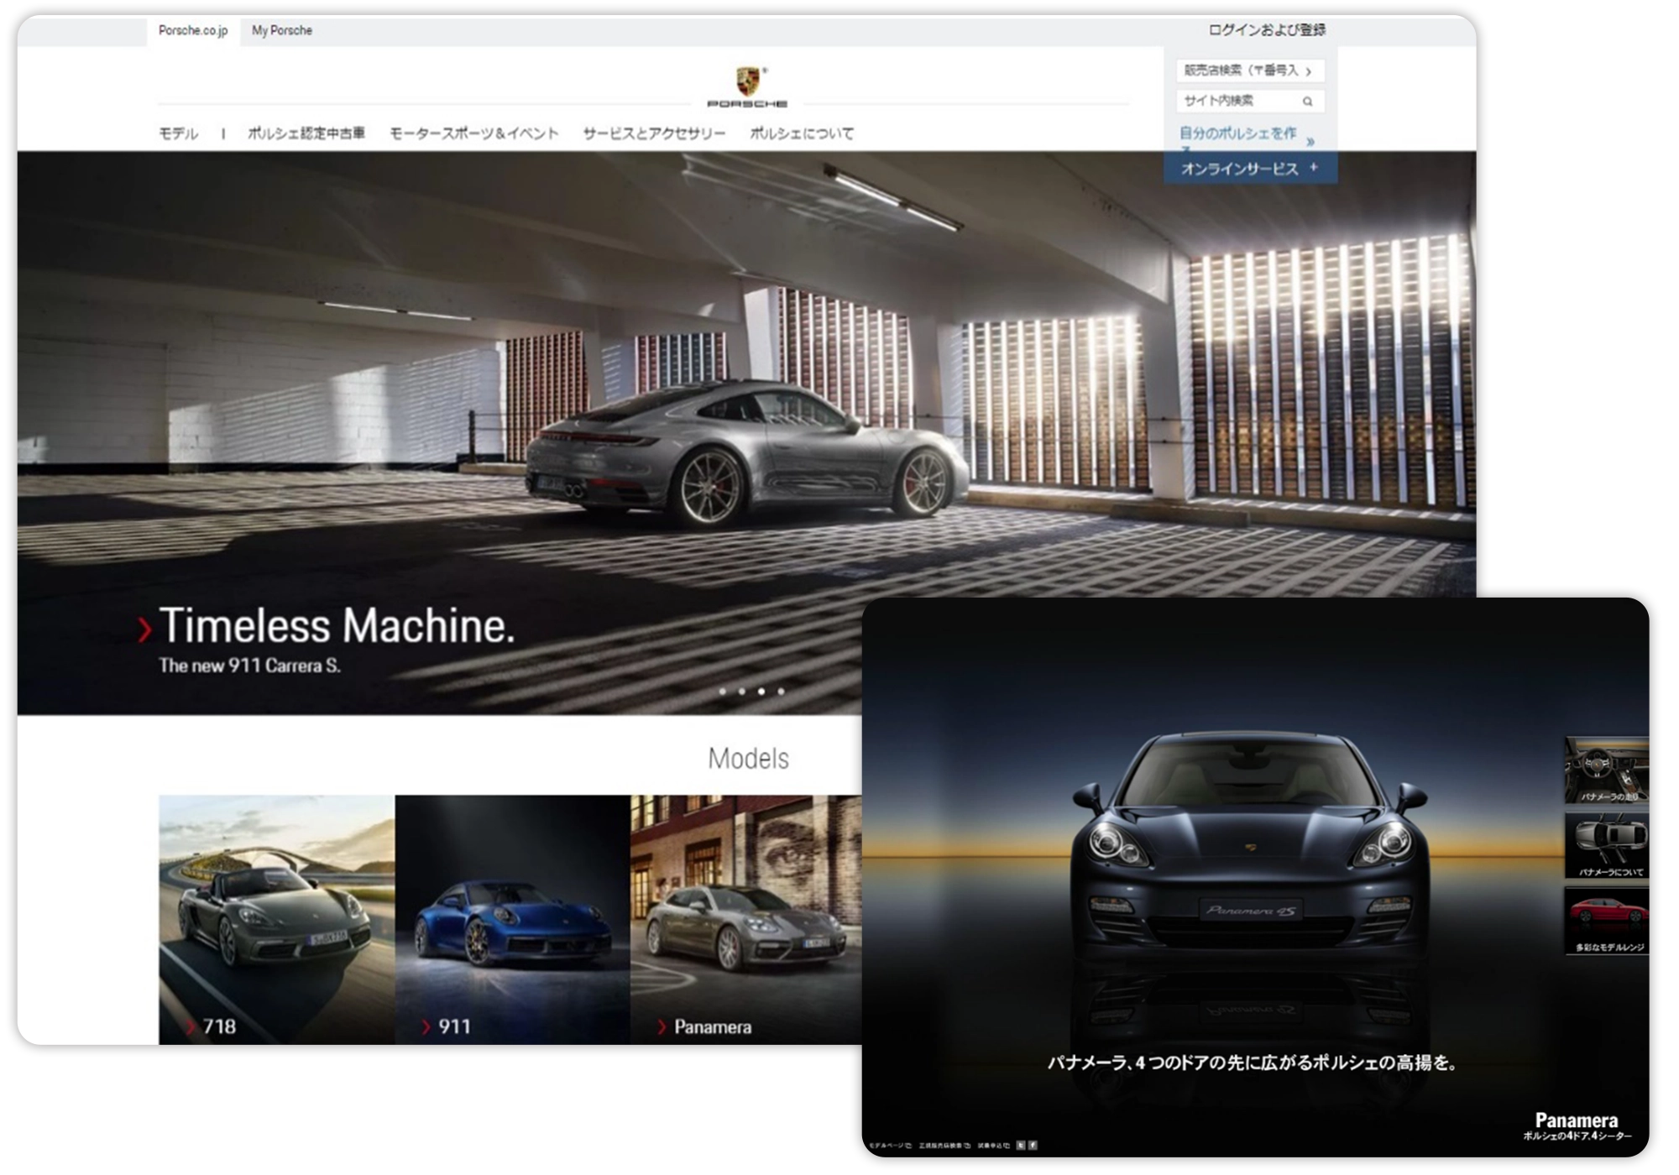This screenshot has height=1175, width=1679.
Task: Click the red arrow beside Timeless Machine
Action: [x=144, y=629]
